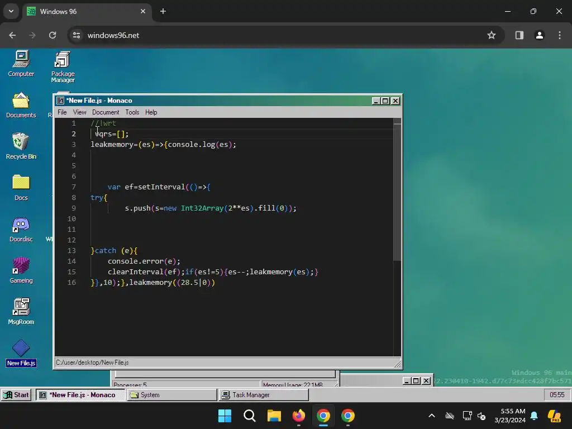
Task: Click the Monaco window title bar icon
Action: (x=60, y=101)
